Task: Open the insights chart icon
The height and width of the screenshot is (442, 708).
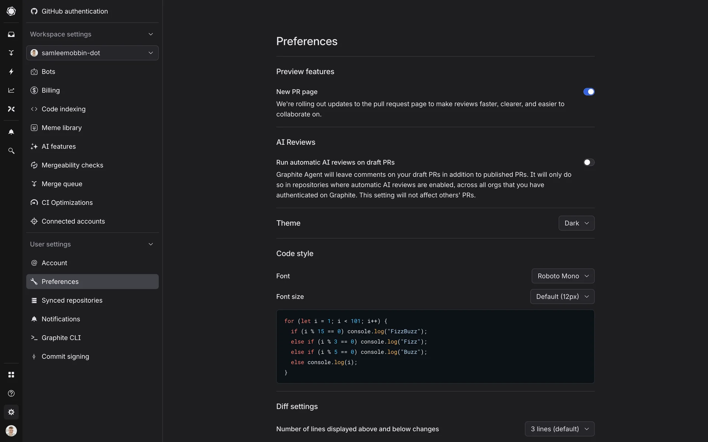Action: coord(11,90)
